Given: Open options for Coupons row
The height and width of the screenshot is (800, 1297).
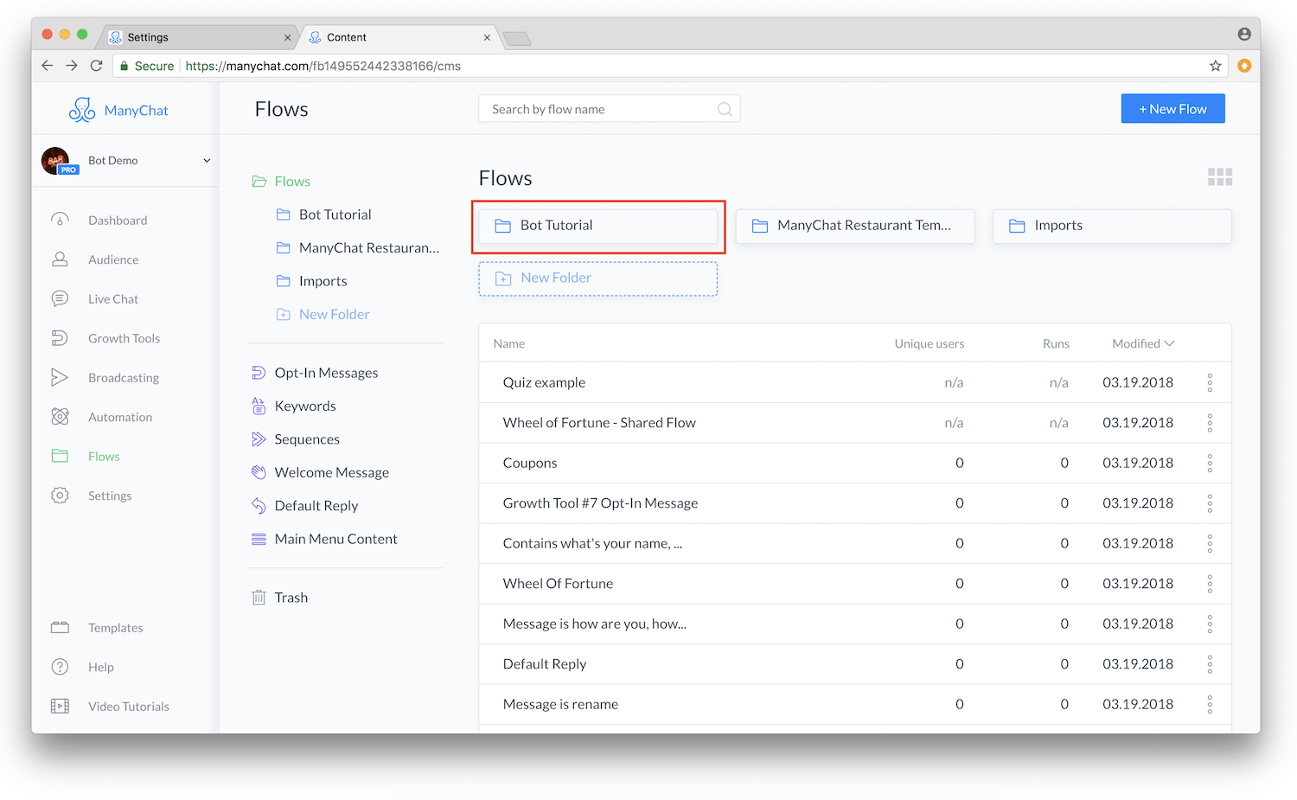Looking at the screenshot, I should tap(1210, 463).
